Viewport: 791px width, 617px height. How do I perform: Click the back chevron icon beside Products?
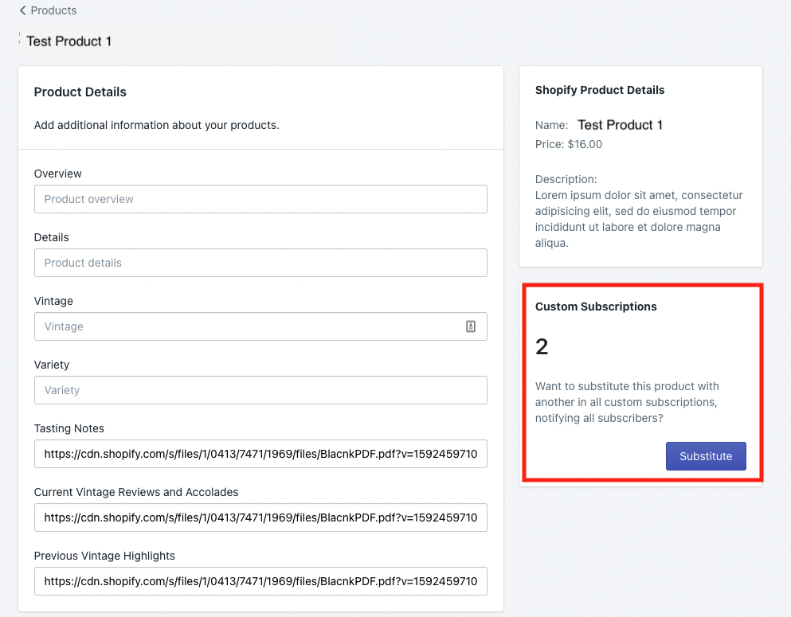point(22,10)
